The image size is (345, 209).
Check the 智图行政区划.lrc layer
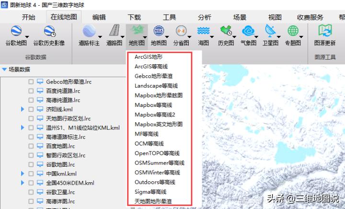[31, 156]
